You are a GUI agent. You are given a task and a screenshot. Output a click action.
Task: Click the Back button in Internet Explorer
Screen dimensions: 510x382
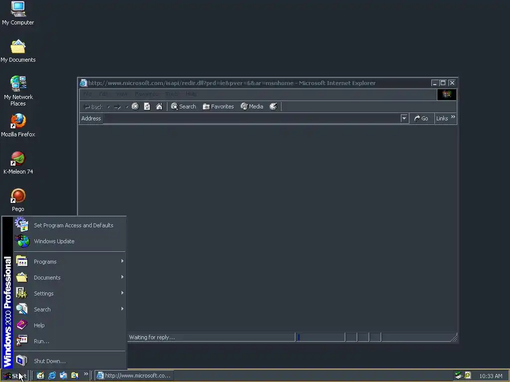[93, 106]
